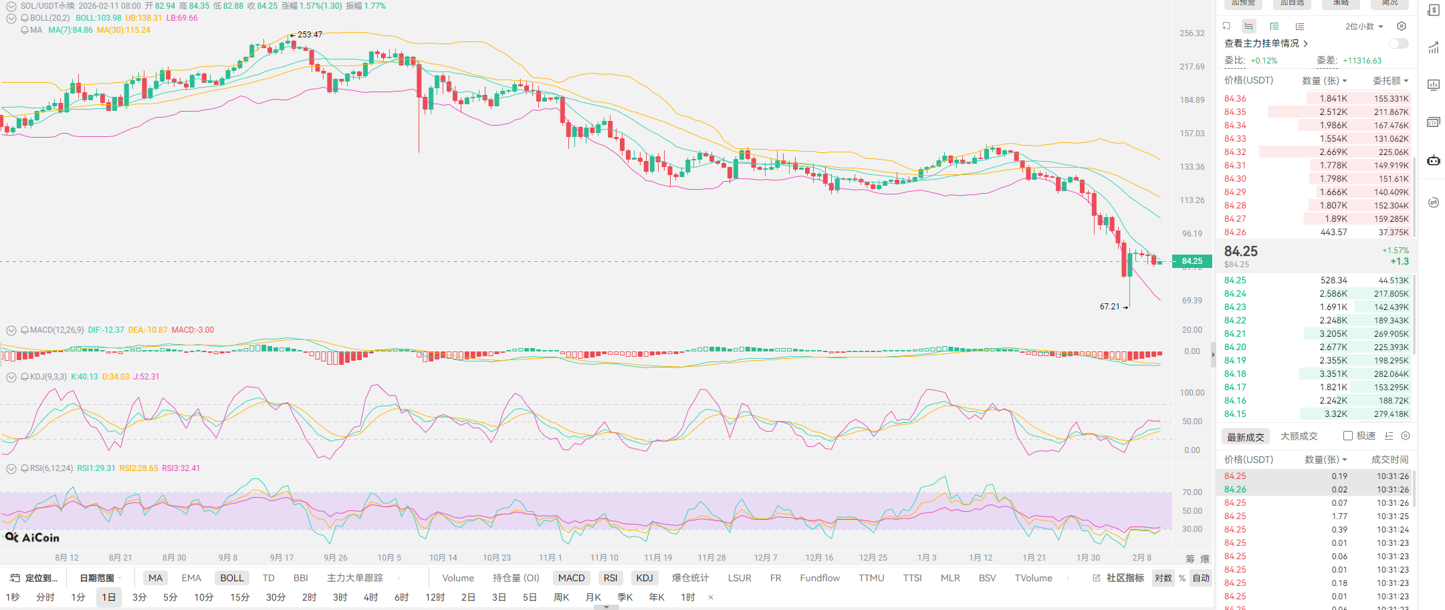The width and height of the screenshot is (1445, 610).
Task: Check the 极速 checkbox
Action: point(1348,436)
